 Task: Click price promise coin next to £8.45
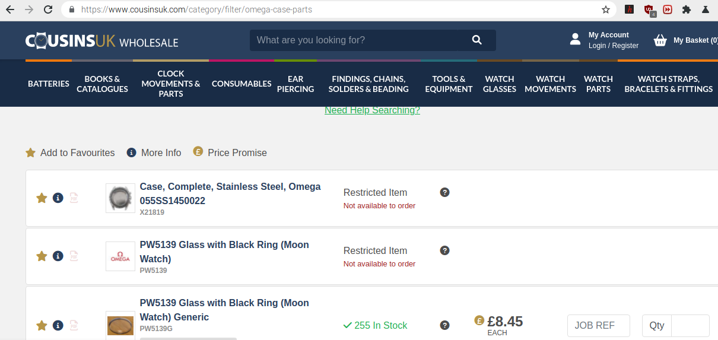[479, 320]
